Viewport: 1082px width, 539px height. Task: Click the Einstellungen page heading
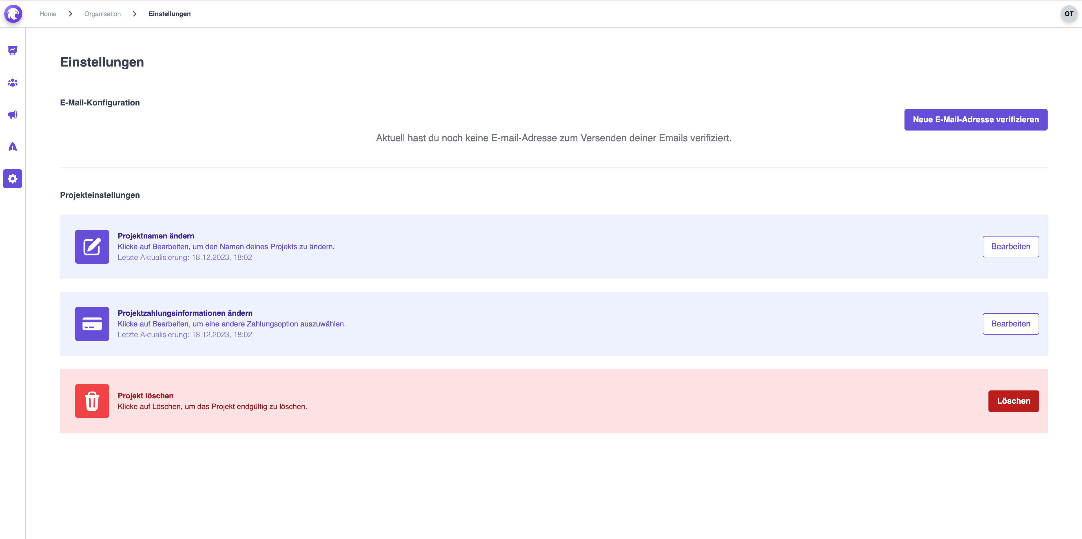click(x=102, y=62)
